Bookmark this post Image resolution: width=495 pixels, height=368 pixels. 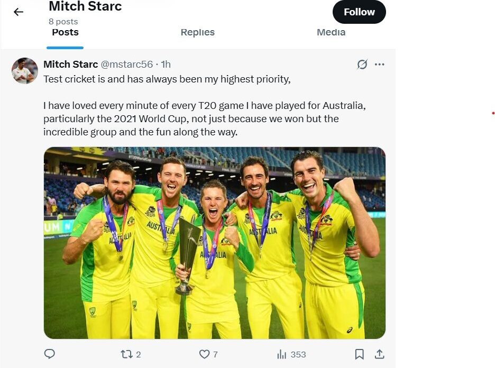tap(359, 354)
